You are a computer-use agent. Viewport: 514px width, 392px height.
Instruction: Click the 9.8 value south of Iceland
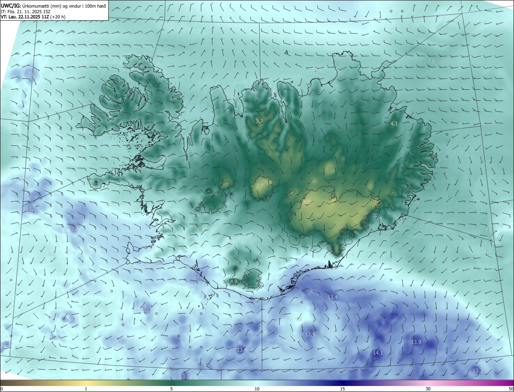298,319
